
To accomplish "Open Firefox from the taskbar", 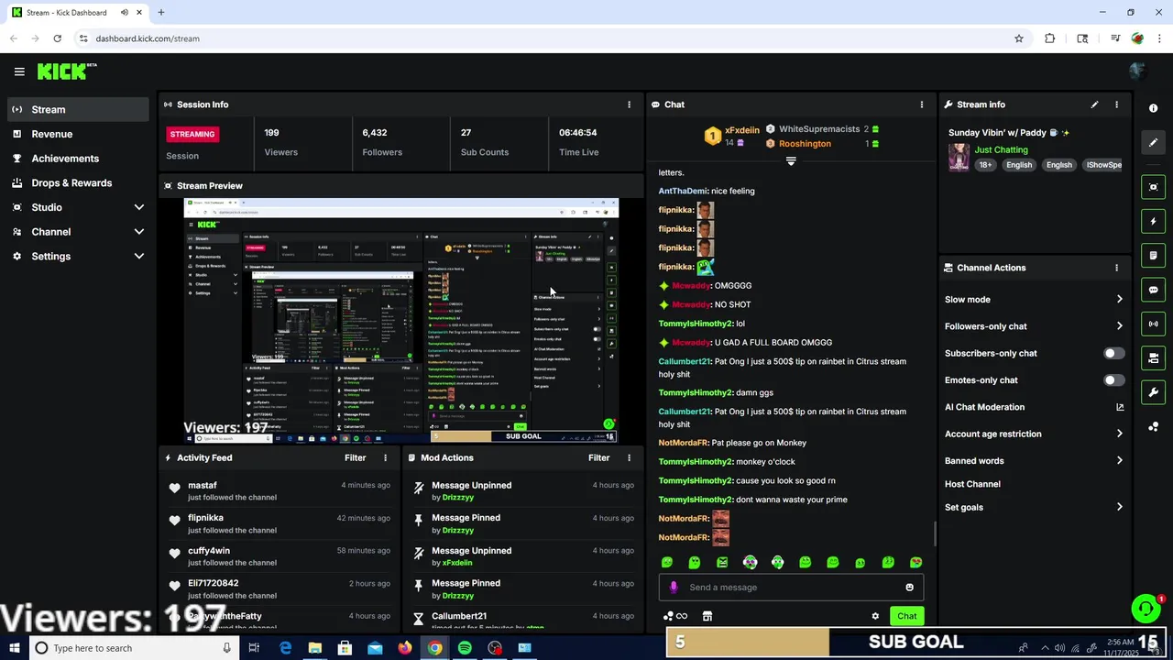I will (405, 648).
